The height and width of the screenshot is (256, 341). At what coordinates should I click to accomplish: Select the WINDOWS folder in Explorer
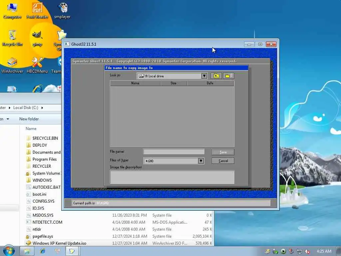point(43,180)
